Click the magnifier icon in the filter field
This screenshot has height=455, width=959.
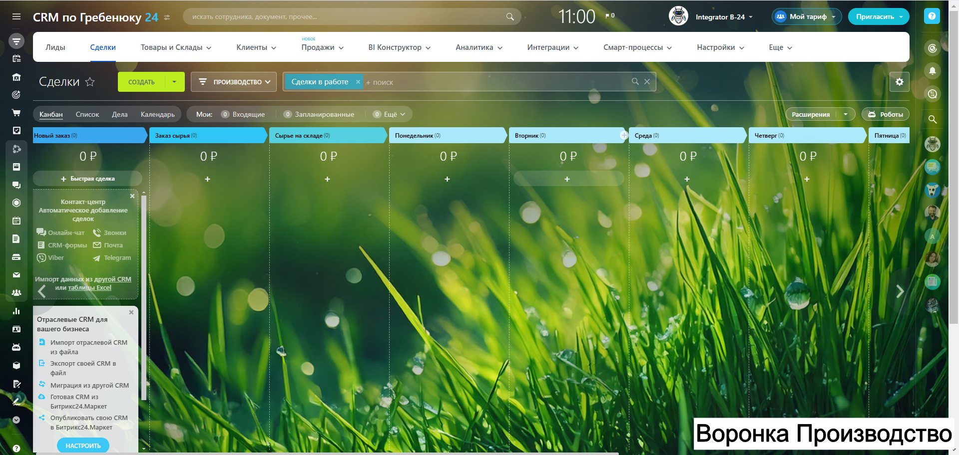pos(635,81)
